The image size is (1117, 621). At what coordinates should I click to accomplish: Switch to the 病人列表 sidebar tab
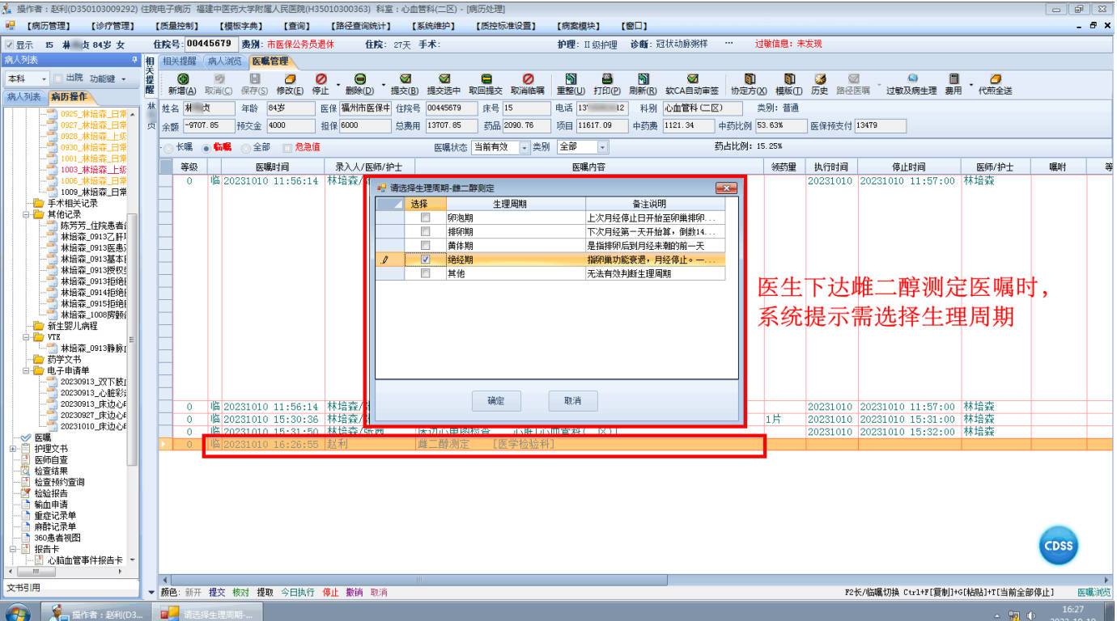click(24, 97)
